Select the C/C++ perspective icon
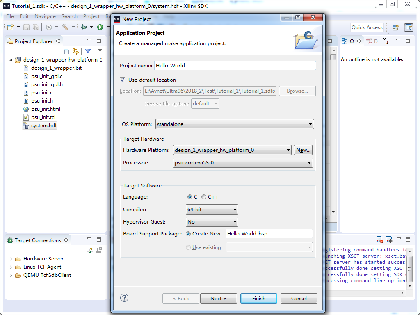This screenshot has height=315, width=420. click(x=409, y=27)
